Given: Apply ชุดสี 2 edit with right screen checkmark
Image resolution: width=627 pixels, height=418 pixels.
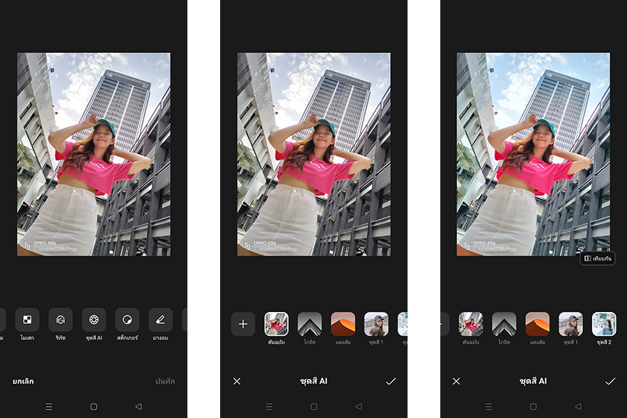Looking at the screenshot, I should 610,381.
